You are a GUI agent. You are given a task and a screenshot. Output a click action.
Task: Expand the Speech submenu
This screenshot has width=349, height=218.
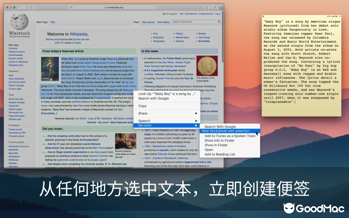(167, 121)
